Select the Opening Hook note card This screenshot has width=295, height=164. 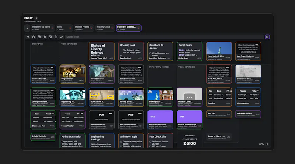click(x=131, y=51)
